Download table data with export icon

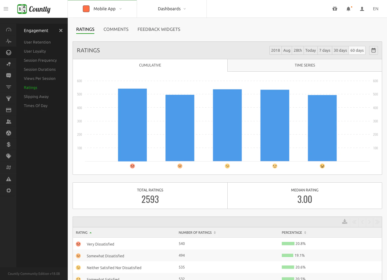click(x=345, y=222)
